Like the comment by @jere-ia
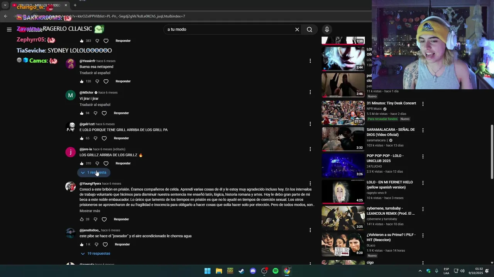The width and height of the screenshot is (494, 277). (81, 163)
